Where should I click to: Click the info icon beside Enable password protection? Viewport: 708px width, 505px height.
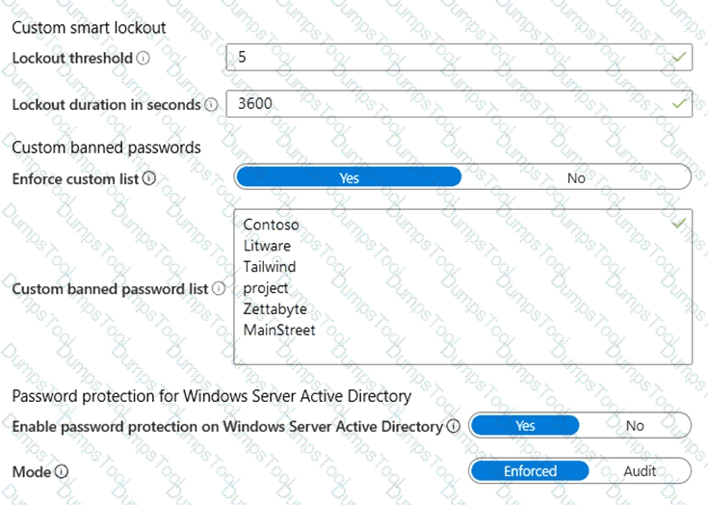[453, 426]
